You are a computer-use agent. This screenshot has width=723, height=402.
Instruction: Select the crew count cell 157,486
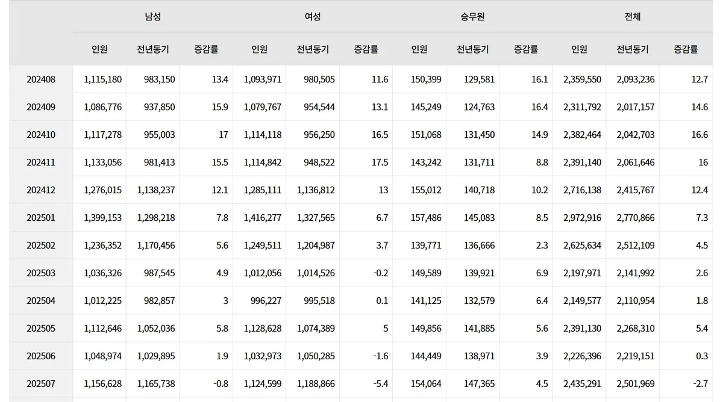click(425, 218)
